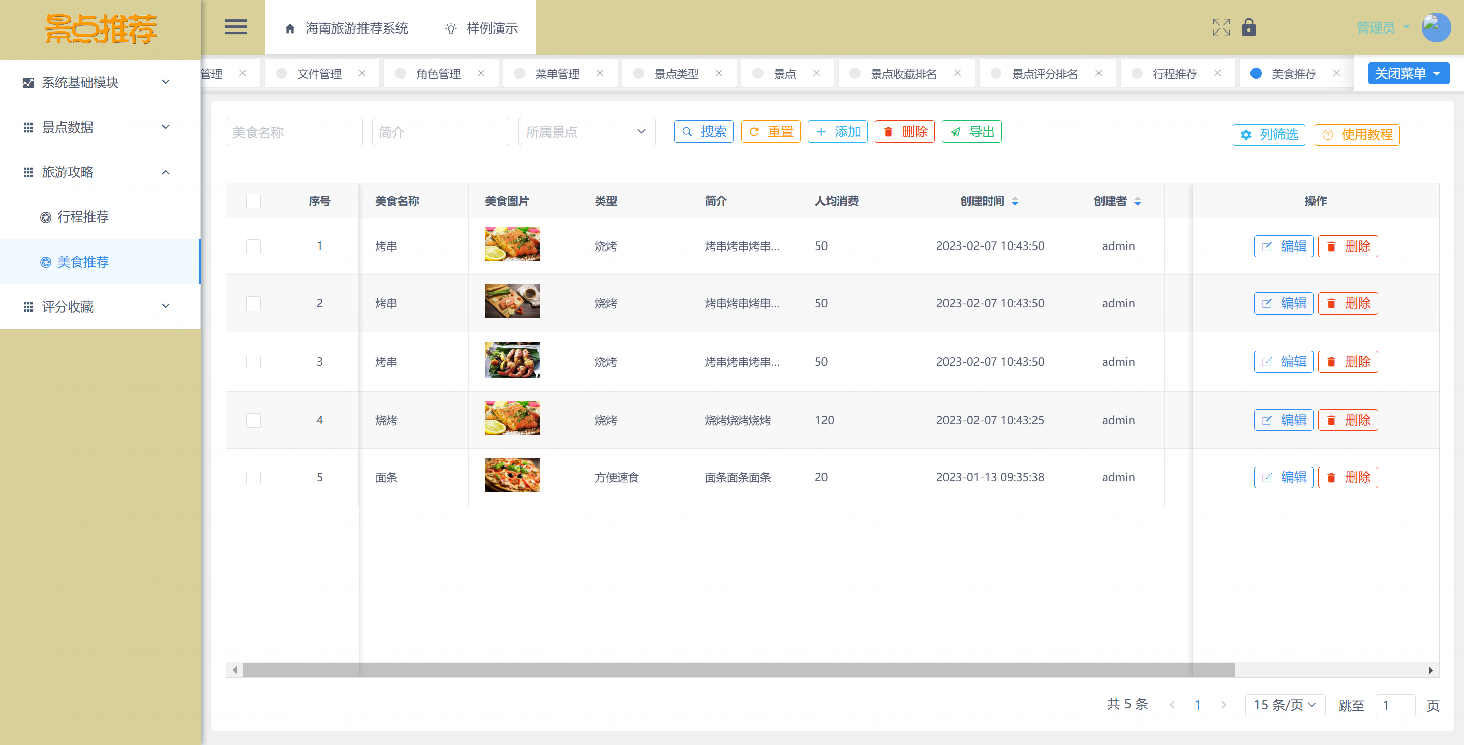Toggle the select-all header checkbox
The height and width of the screenshot is (745, 1464).
tap(253, 201)
